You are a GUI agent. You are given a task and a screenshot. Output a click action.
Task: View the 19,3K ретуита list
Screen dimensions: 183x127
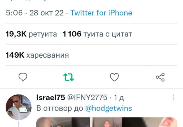pyautogui.click(x=31, y=34)
